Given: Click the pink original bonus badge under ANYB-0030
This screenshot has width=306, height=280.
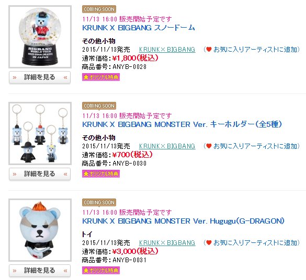Looking at the screenshot, I should (101, 174).
